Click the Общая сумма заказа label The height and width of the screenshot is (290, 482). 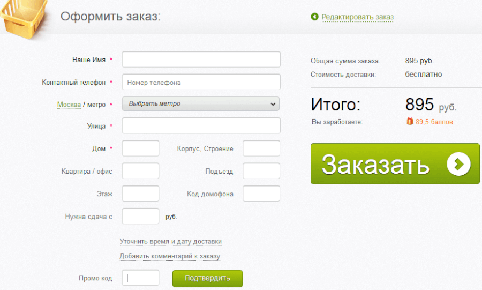345,61
